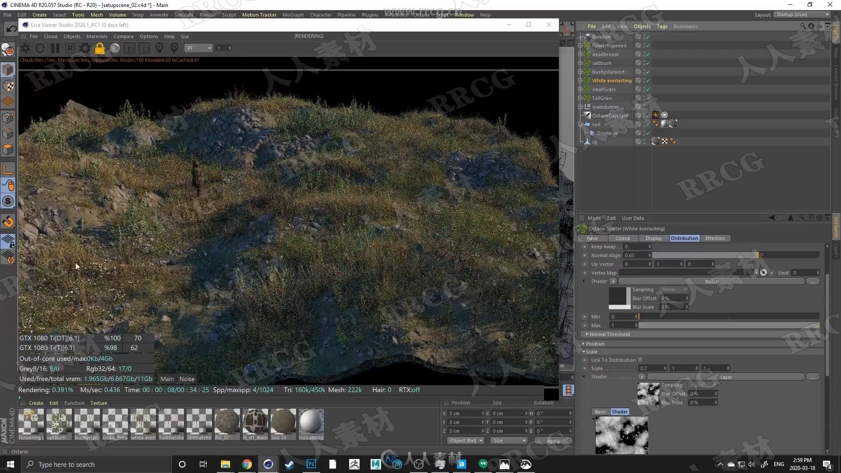
Task: Open Google Chrome from the taskbar
Action: (247, 464)
